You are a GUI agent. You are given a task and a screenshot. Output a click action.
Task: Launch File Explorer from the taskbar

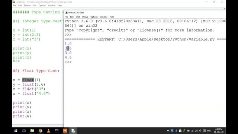tap(32, 131)
